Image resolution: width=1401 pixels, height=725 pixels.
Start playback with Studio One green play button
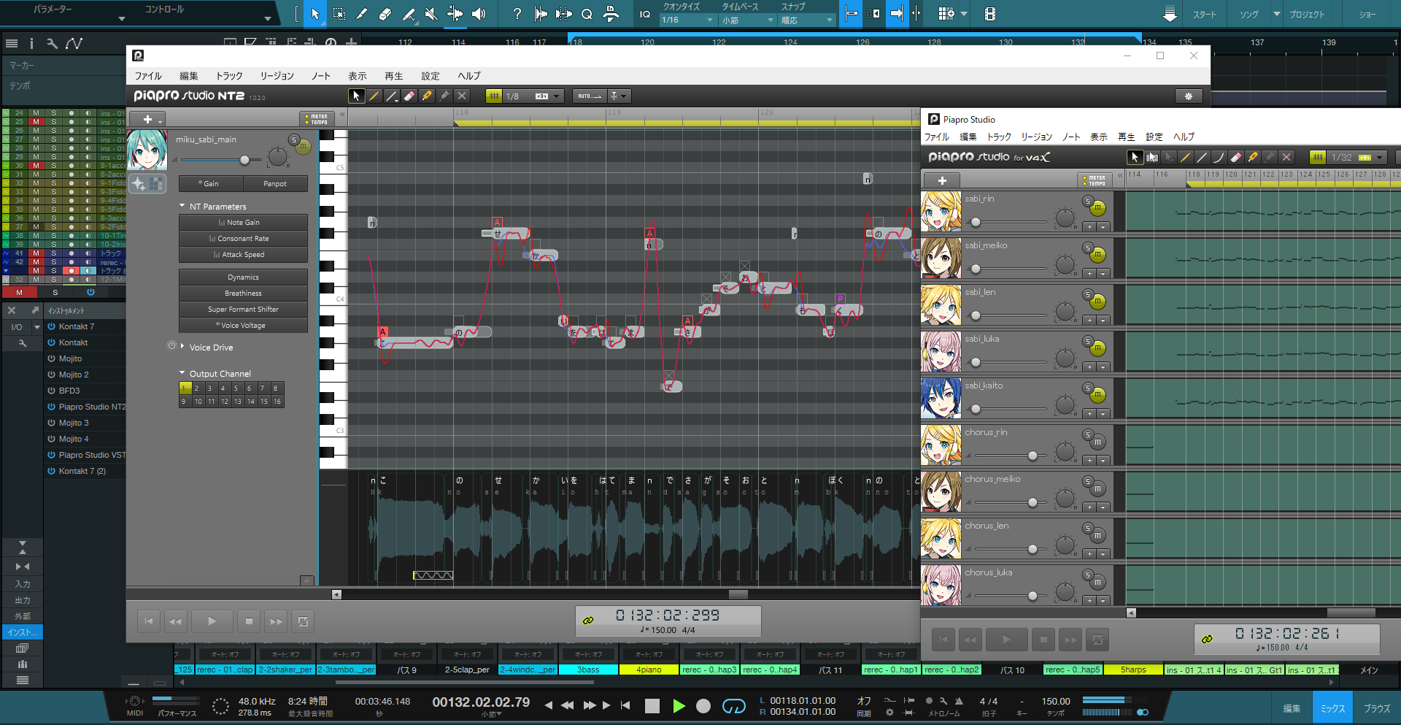pos(679,706)
